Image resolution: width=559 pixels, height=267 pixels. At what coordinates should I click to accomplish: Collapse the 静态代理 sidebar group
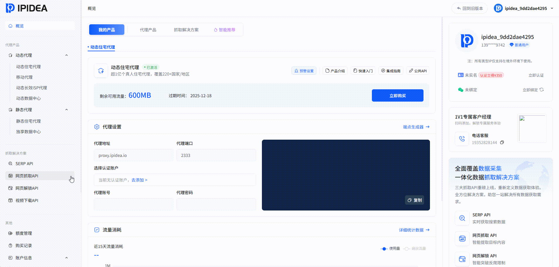67,110
